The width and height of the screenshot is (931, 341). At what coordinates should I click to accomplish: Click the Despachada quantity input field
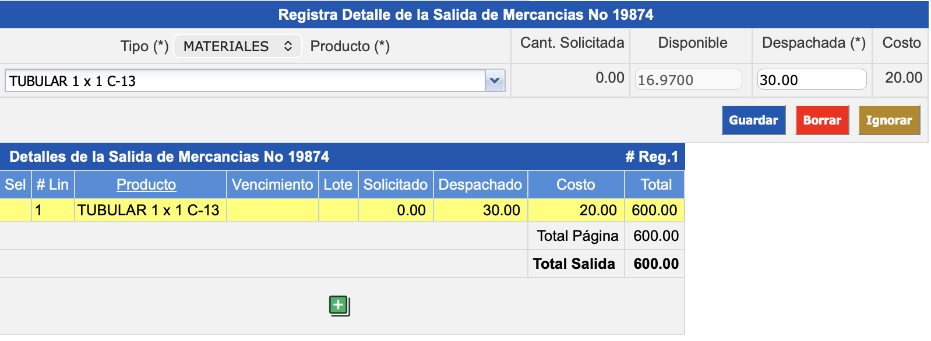811,80
